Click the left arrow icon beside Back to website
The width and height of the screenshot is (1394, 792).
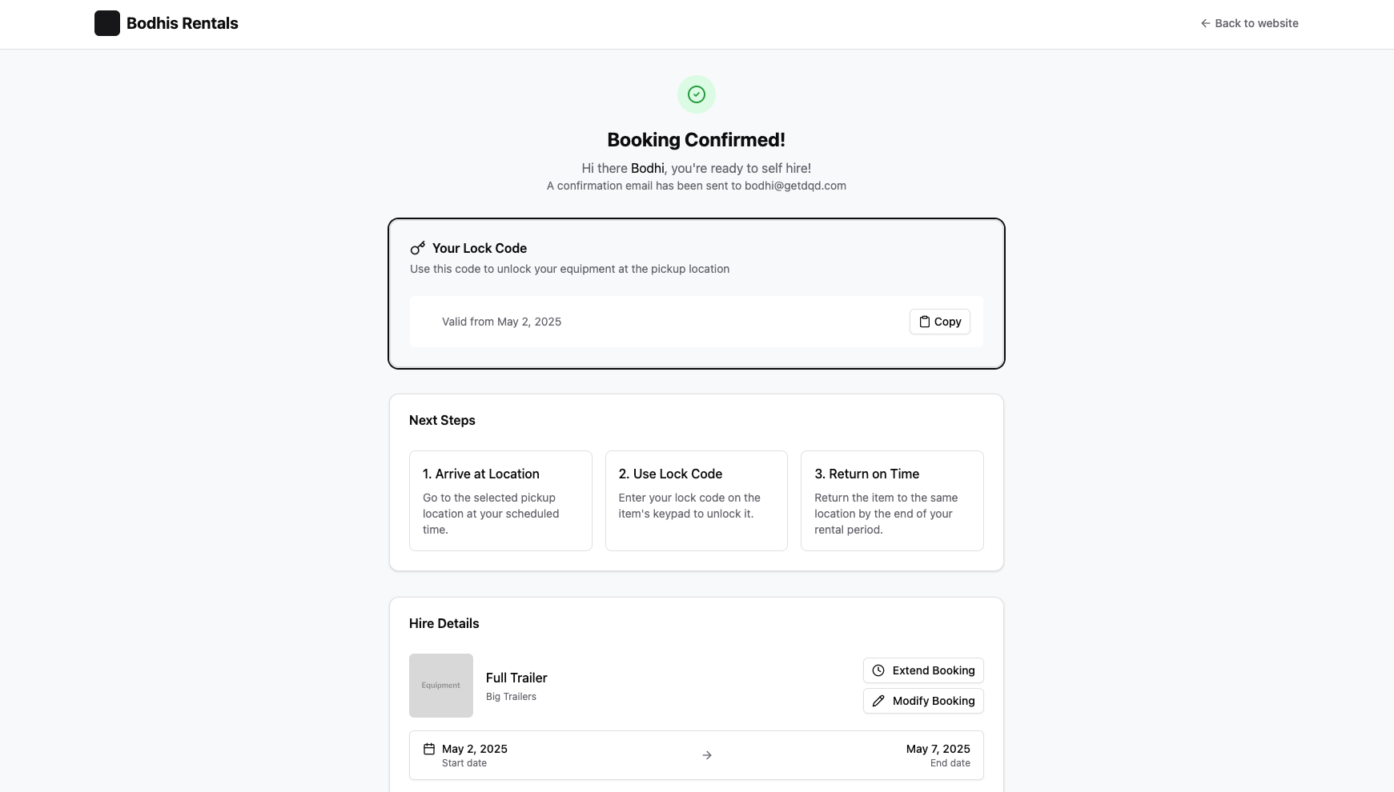(1205, 23)
